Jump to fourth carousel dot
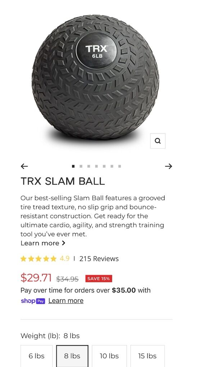This screenshot has height=367, width=210. point(96,166)
